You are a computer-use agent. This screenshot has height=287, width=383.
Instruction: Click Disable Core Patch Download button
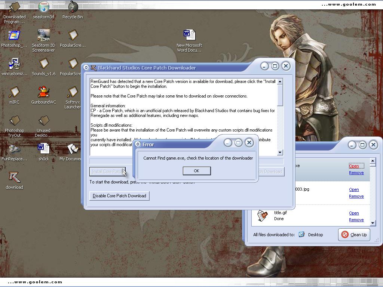tap(119, 196)
